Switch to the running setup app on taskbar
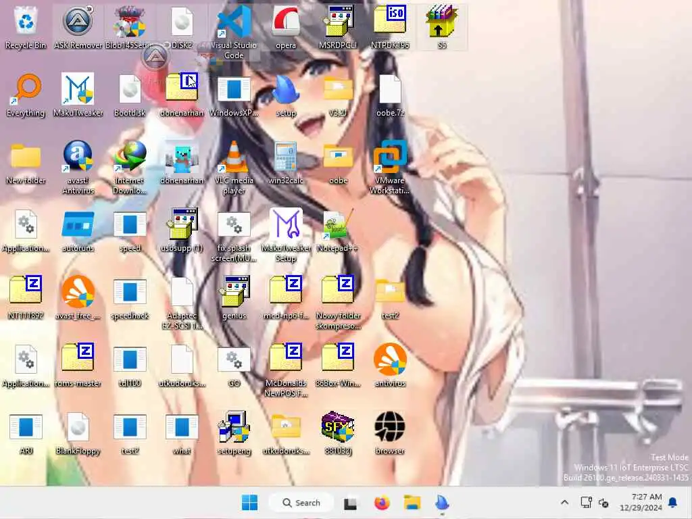The image size is (692, 519). (x=442, y=503)
